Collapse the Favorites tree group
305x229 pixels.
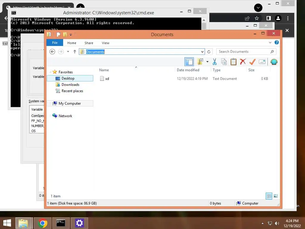pyautogui.click(x=50, y=72)
